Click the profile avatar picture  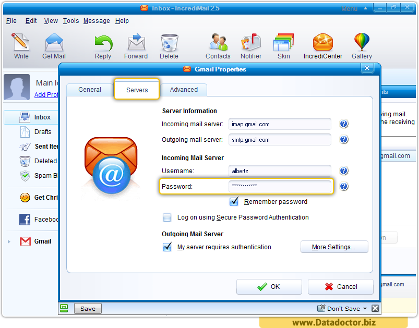point(17,87)
